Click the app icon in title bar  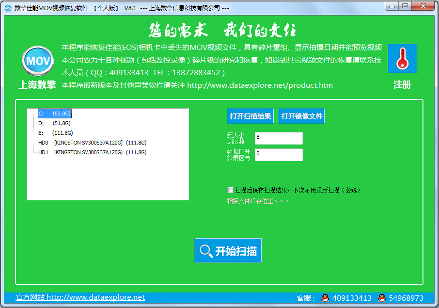[x=8, y=8]
